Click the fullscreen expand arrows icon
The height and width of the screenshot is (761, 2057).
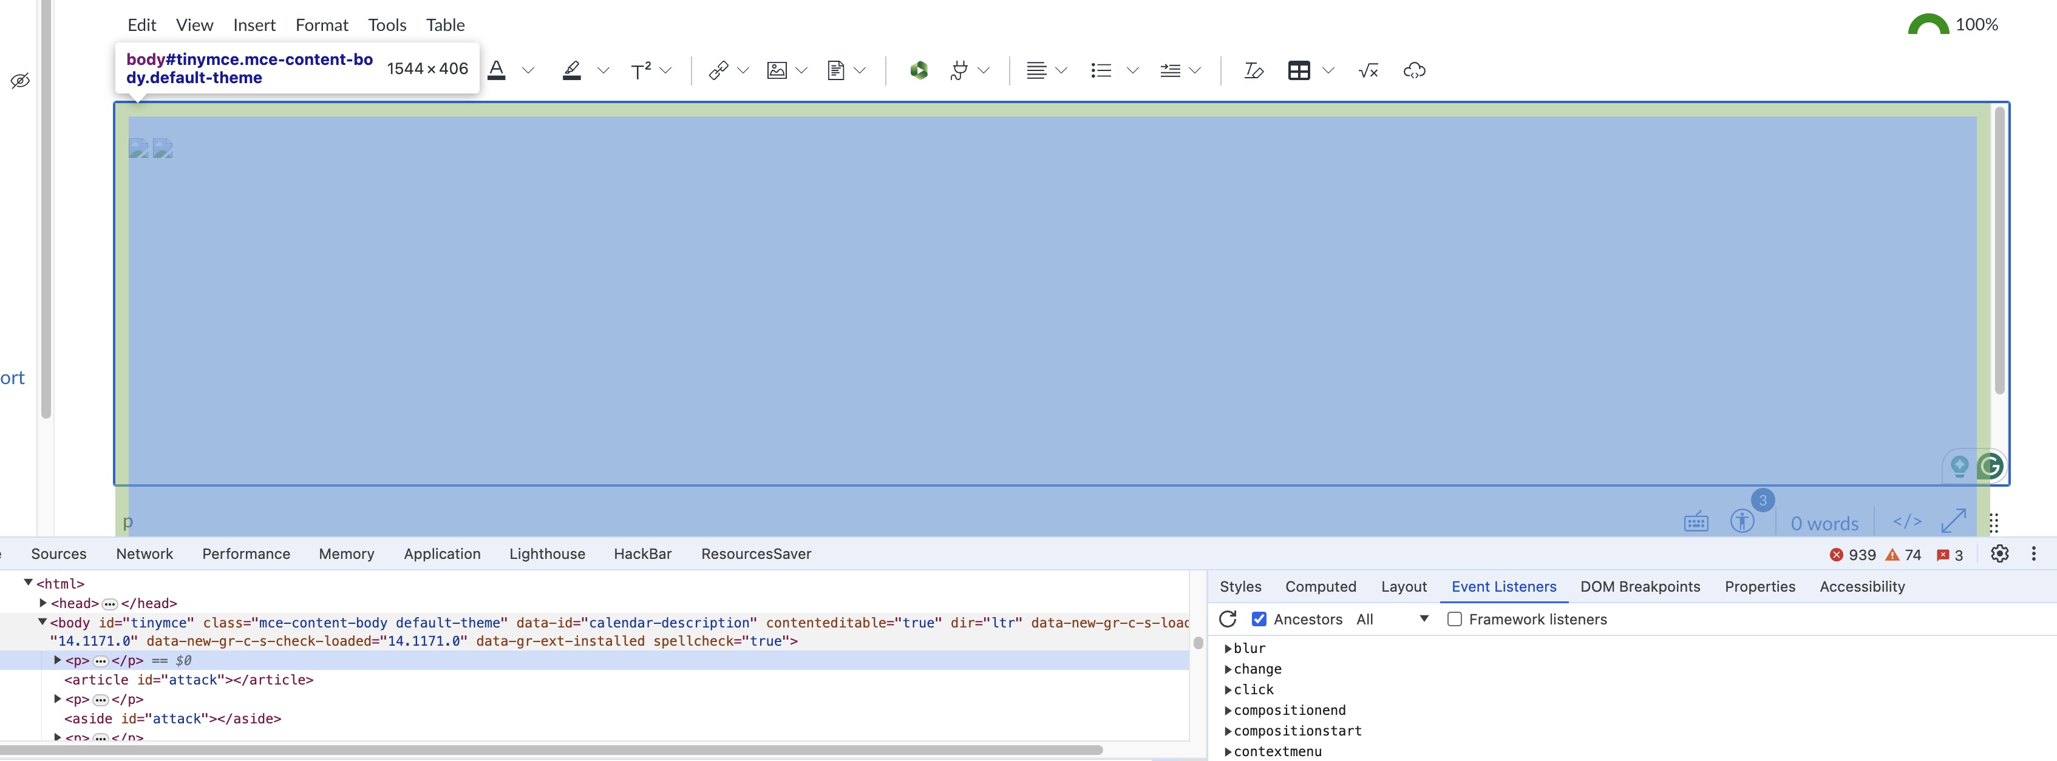(1953, 521)
